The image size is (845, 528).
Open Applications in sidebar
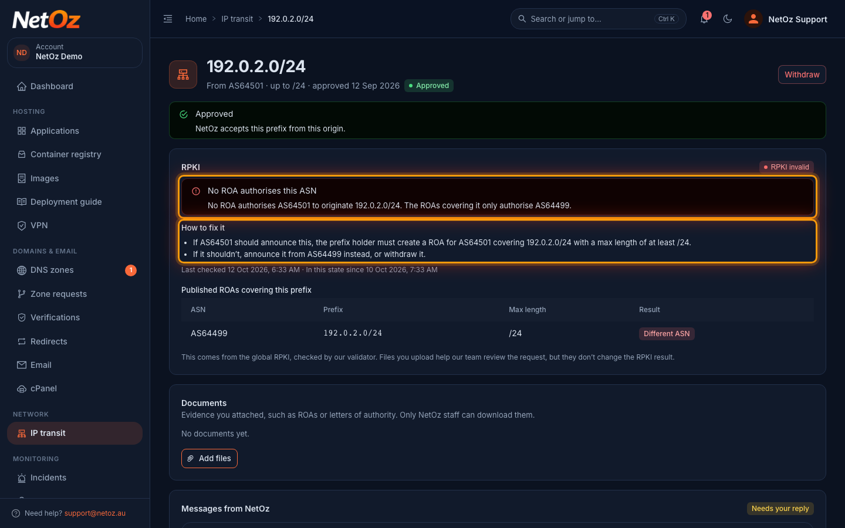tap(75, 131)
